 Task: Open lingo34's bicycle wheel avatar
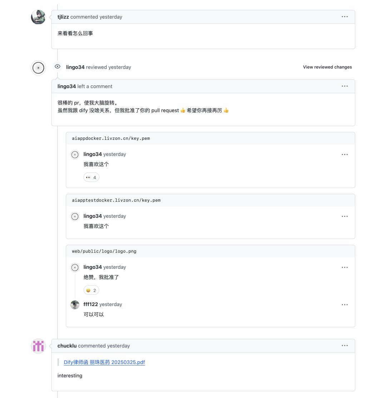(38, 68)
